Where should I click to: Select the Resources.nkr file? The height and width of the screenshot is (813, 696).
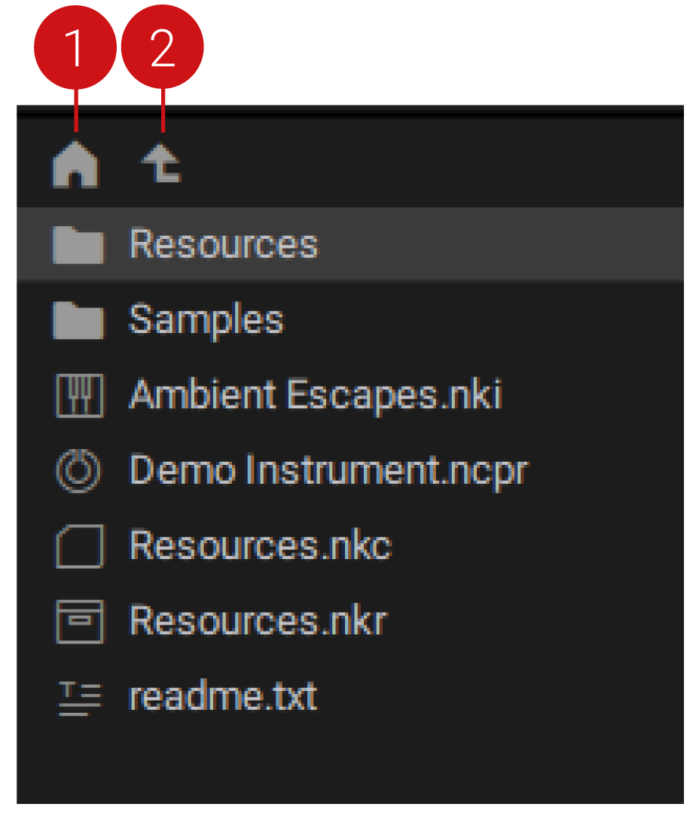256,621
